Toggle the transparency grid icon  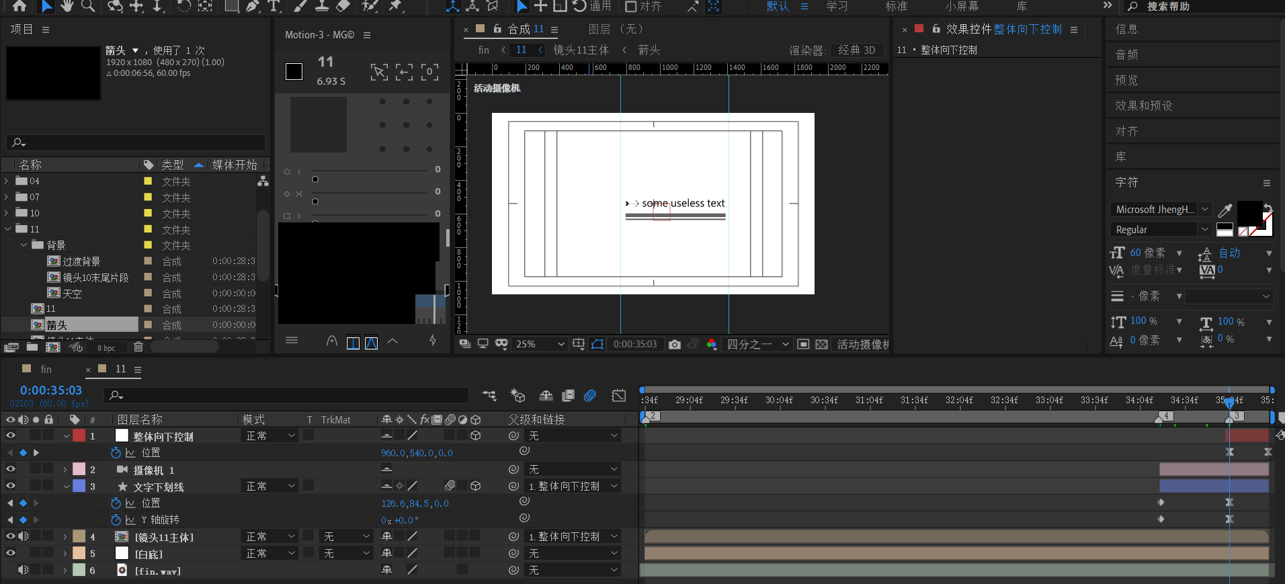(x=821, y=344)
